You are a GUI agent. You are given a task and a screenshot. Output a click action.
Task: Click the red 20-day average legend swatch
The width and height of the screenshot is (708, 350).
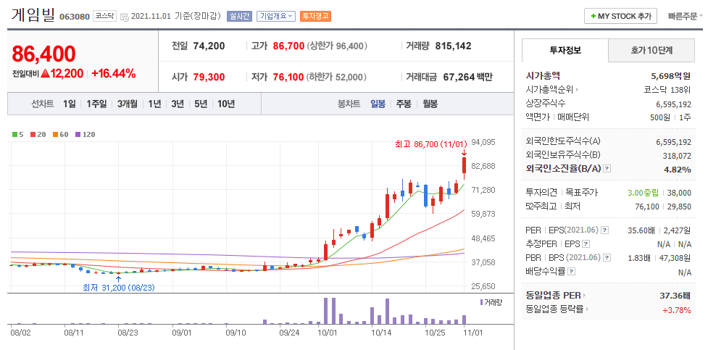(33, 135)
